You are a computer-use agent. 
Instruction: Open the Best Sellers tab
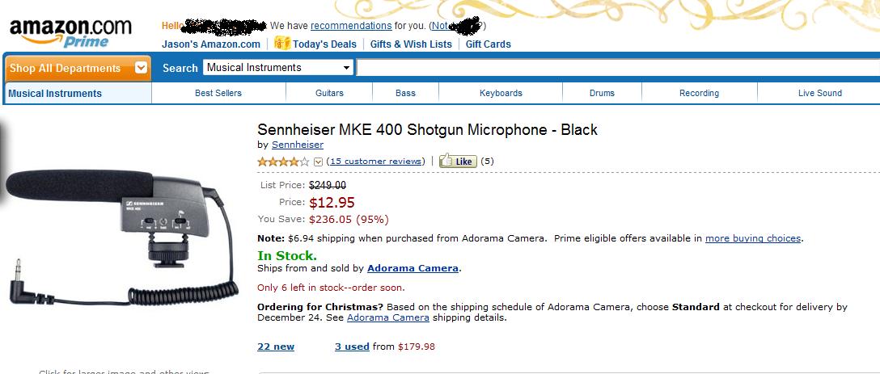(218, 93)
